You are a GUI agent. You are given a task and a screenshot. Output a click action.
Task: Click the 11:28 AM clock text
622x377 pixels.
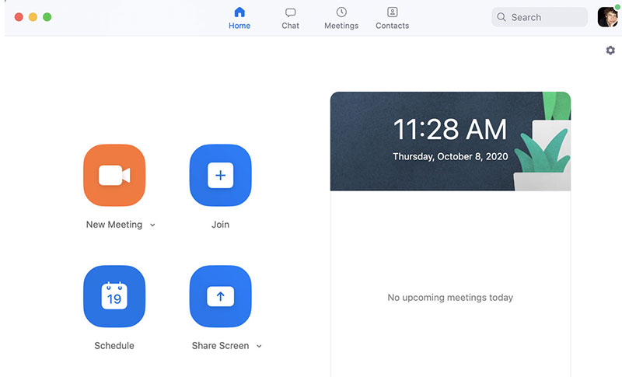click(x=450, y=130)
